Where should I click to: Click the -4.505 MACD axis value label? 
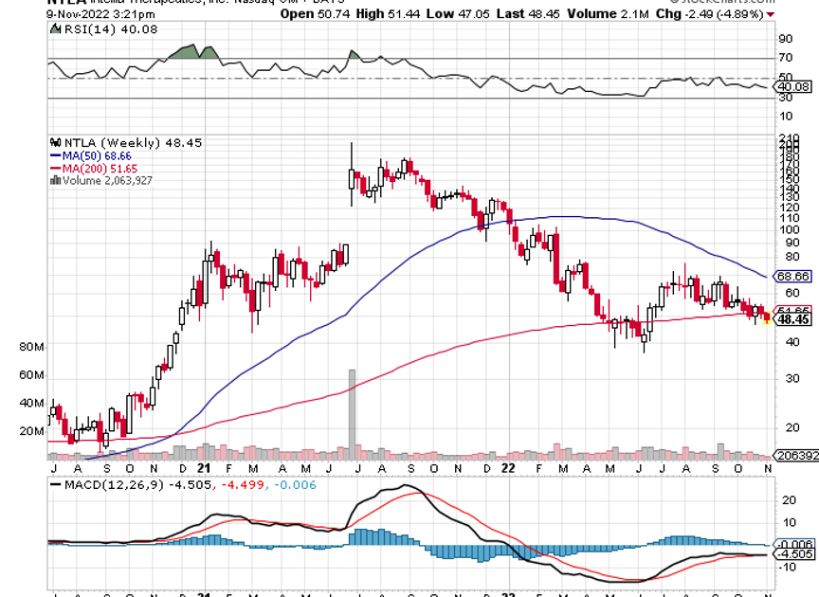click(792, 553)
